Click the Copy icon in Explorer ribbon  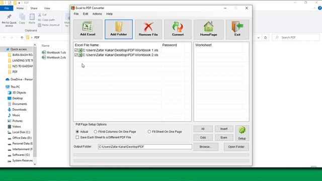pyautogui.click(x=22, y=19)
